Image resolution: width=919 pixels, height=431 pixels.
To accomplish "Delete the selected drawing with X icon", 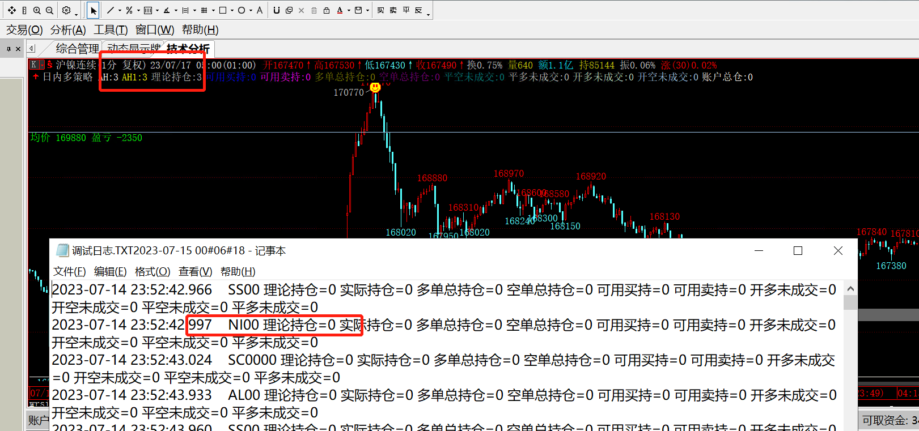I will (302, 10).
